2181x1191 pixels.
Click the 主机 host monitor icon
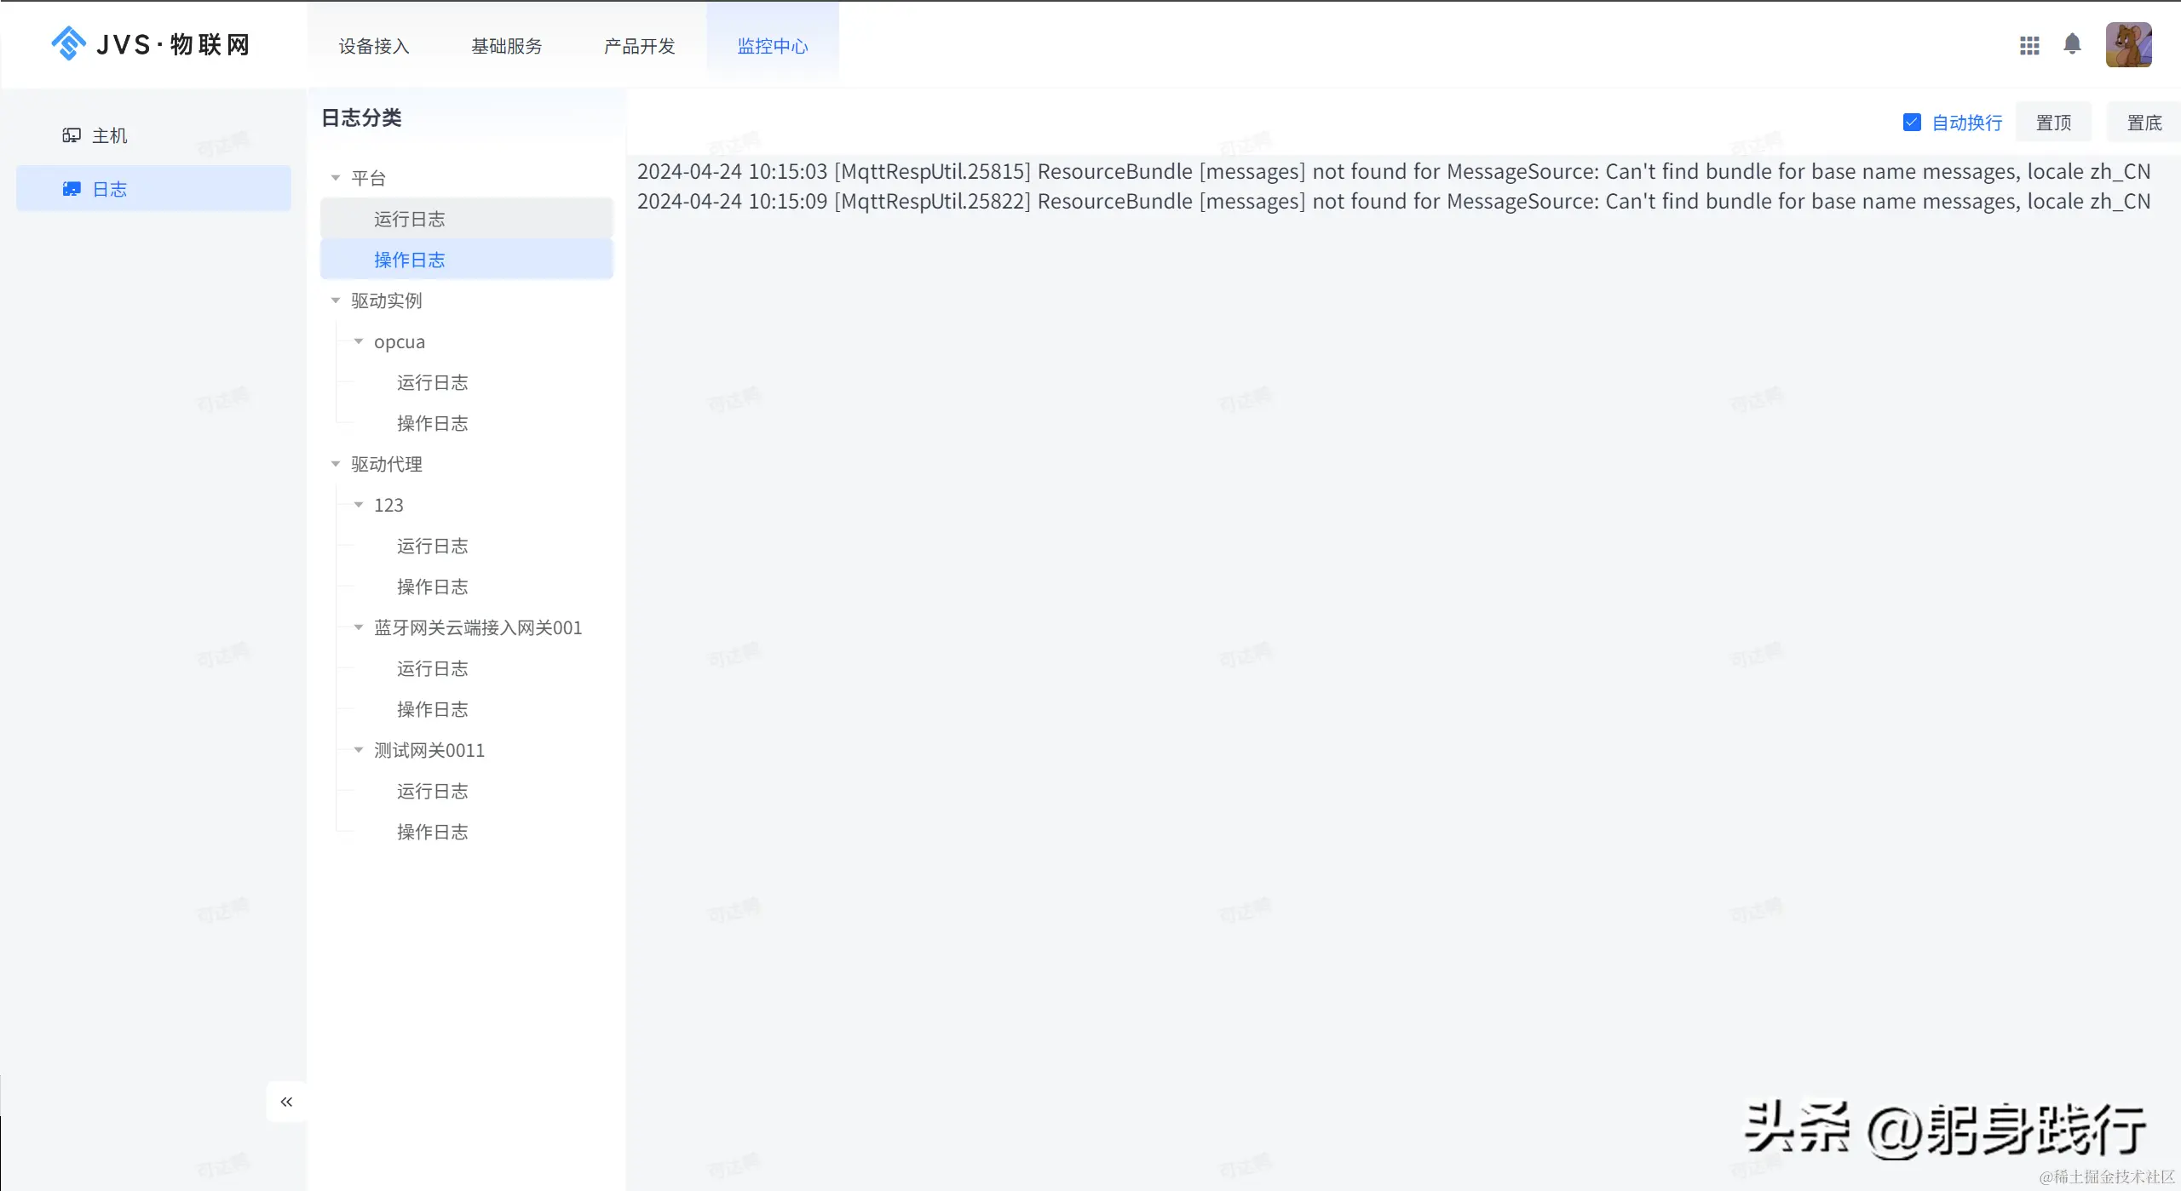coord(72,135)
